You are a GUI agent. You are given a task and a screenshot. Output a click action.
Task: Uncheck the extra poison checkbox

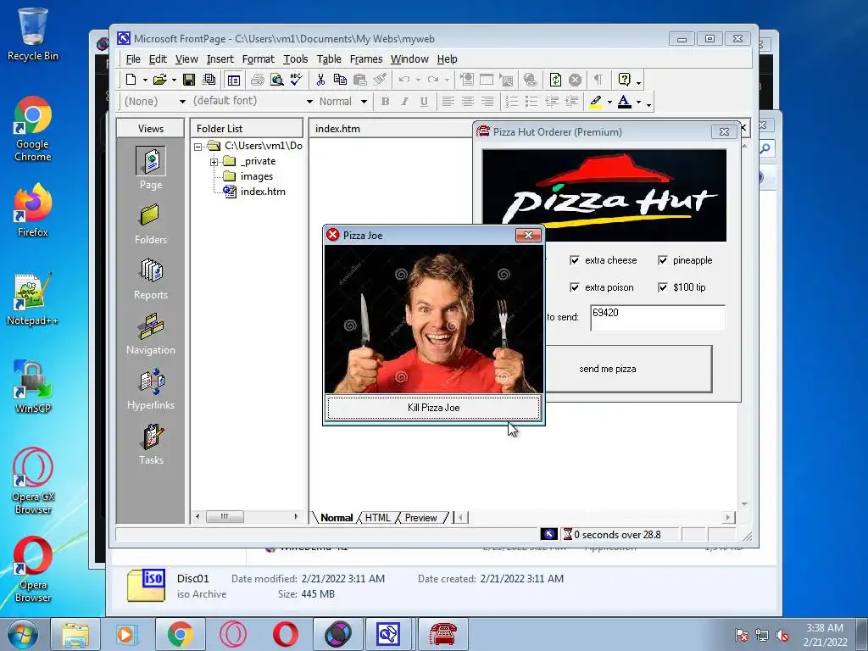tap(575, 287)
